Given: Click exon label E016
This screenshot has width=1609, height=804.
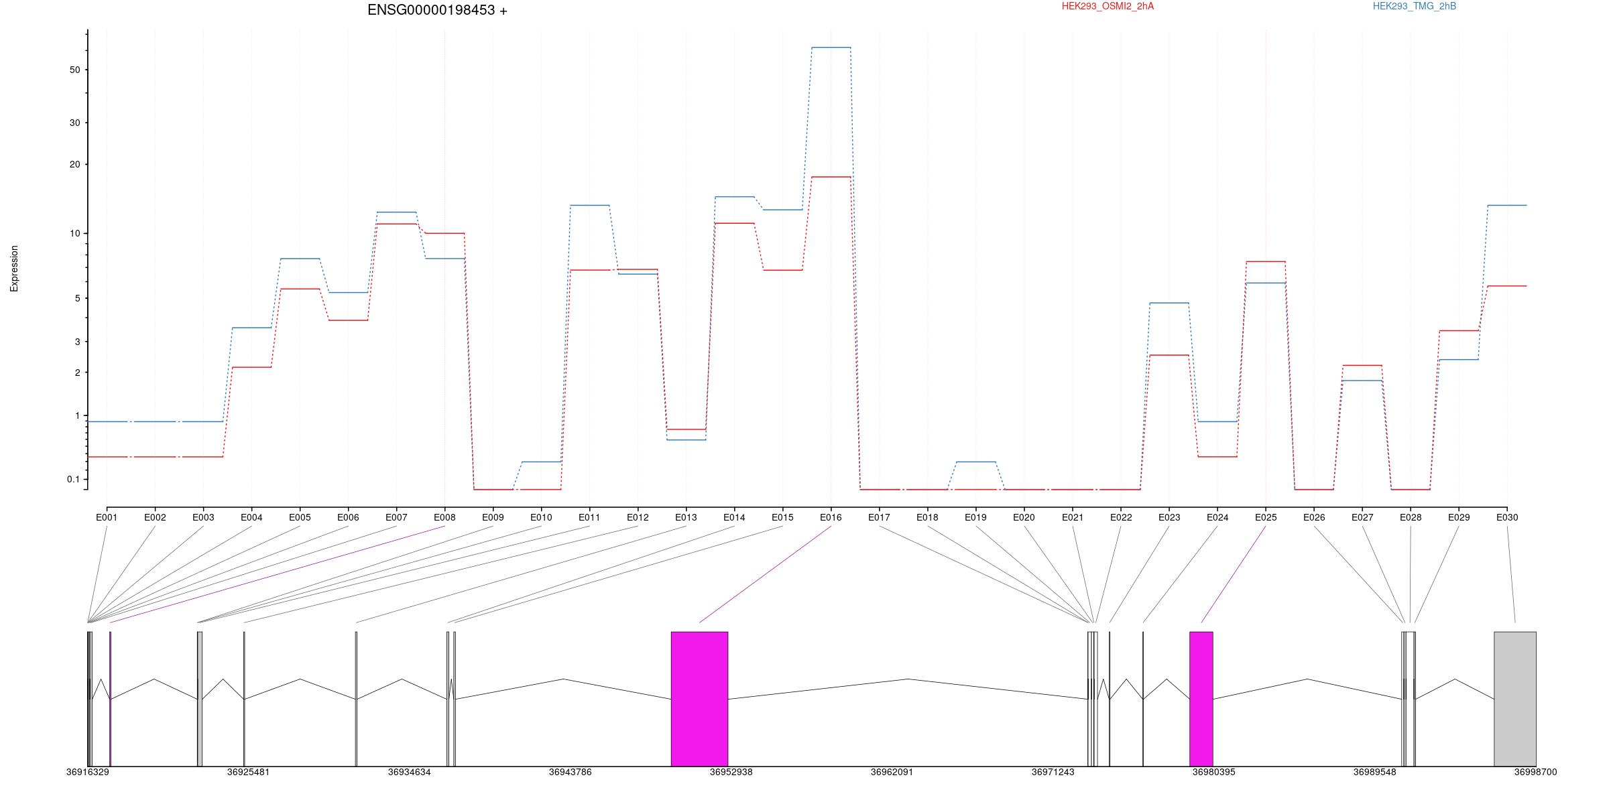Looking at the screenshot, I should pos(831,517).
